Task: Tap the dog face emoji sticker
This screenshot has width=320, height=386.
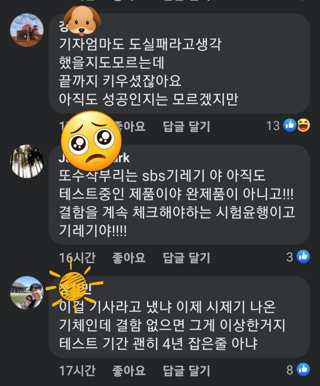Action: (82, 20)
